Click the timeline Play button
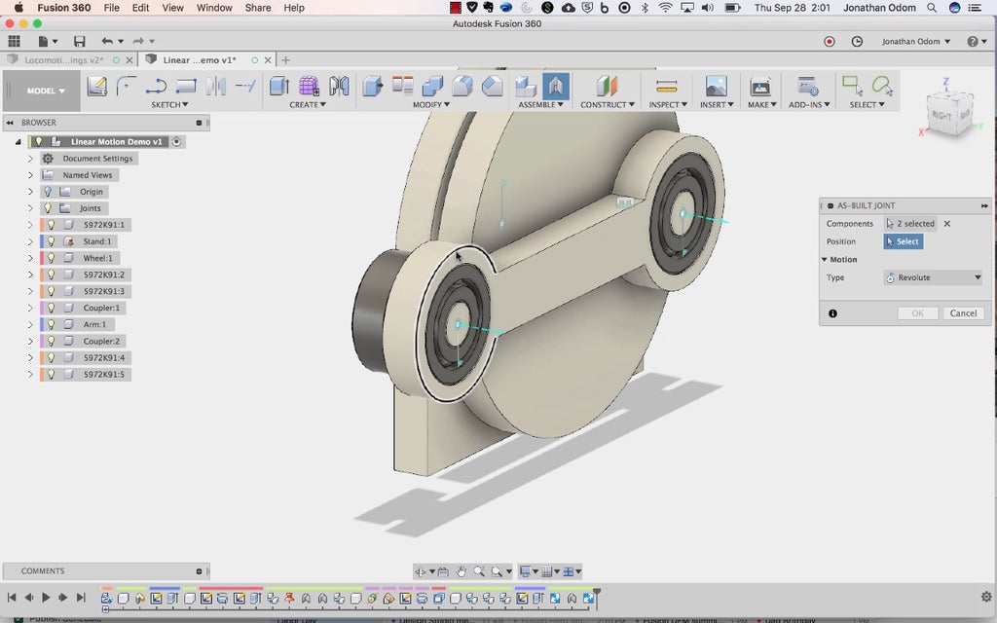This screenshot has height=623, width=997. (x=45, y=597)
